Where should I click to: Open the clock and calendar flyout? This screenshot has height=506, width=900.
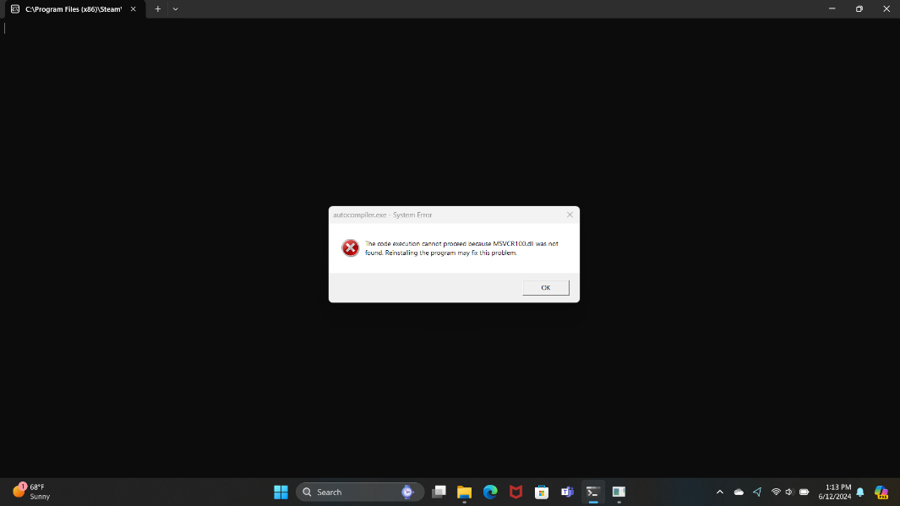[837, 492]
